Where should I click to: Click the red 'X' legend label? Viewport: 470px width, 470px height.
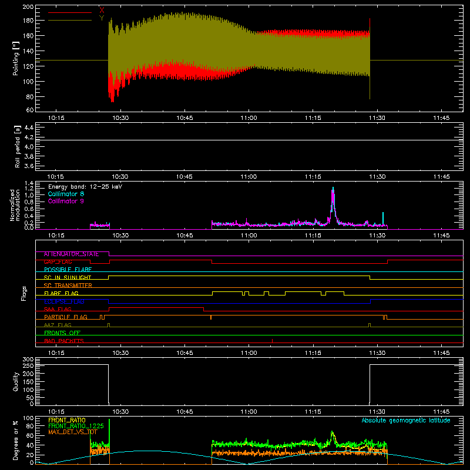point(102,11)
